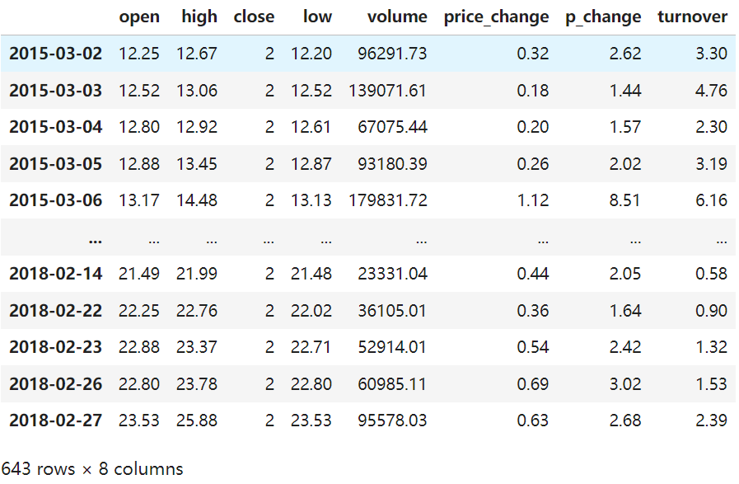Click the "643 rows × 8 columns" summary text
739x484 pixels.
click(92, 469)
